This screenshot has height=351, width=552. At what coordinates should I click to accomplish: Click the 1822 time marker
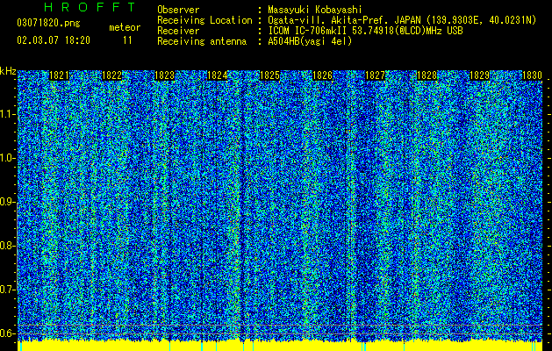(111, 75)
